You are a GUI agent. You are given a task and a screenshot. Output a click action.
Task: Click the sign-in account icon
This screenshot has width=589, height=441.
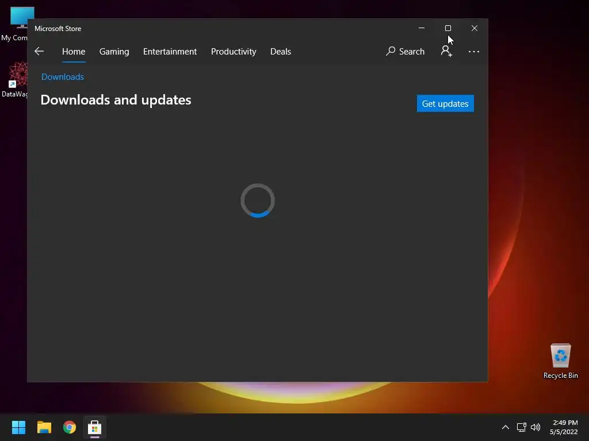point(446,51)
